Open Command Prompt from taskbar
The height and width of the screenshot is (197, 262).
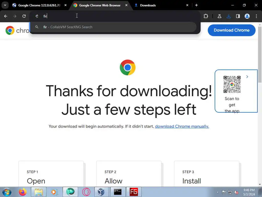[x=118, y=192]
